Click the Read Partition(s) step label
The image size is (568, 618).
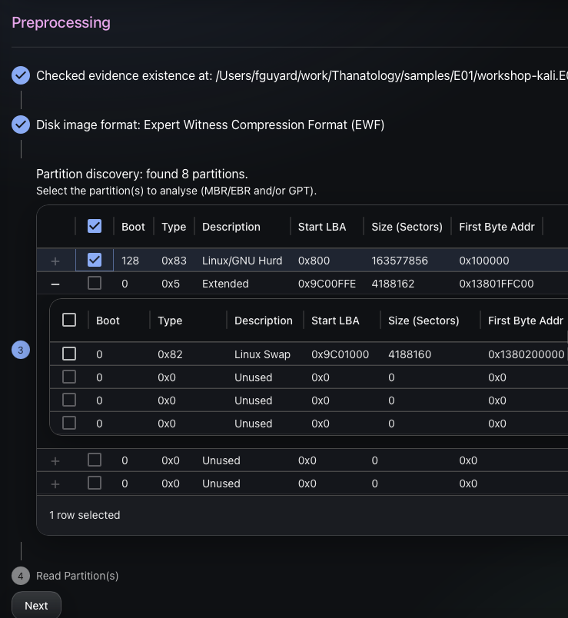pyautogui.click(x=78, y=576)
